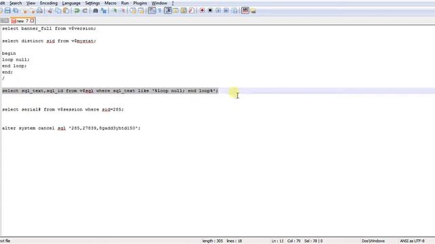Click line 'select banner_full from v$version;'

[x=49, y=28]
